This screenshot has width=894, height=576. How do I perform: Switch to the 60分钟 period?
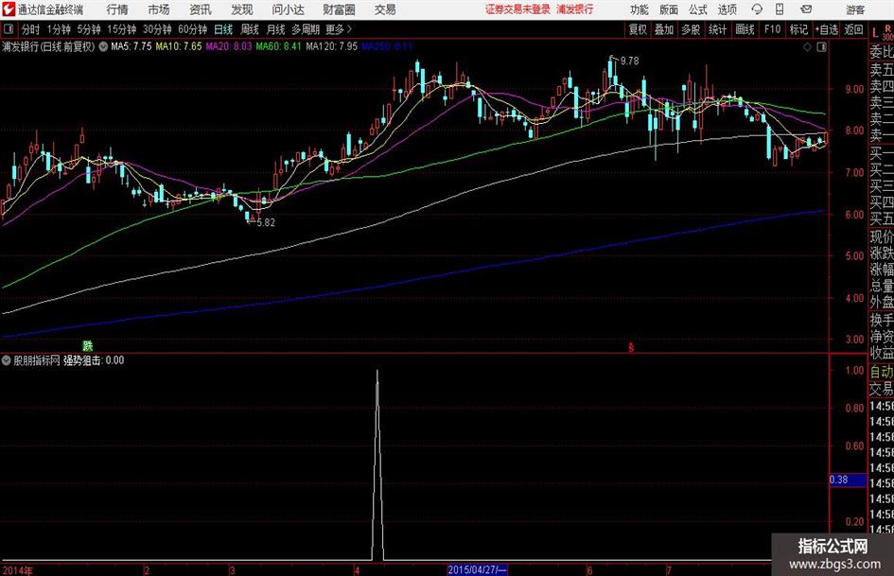pos(193,29)
